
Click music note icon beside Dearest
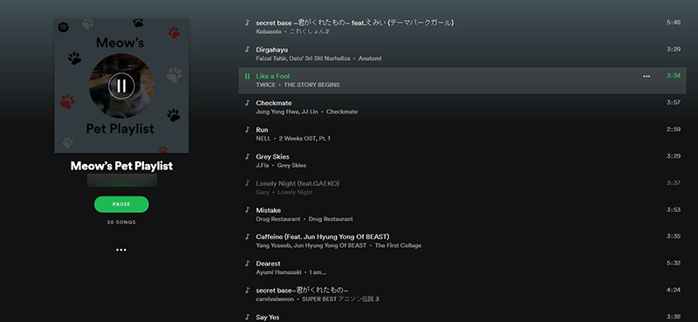pos(247,264)
